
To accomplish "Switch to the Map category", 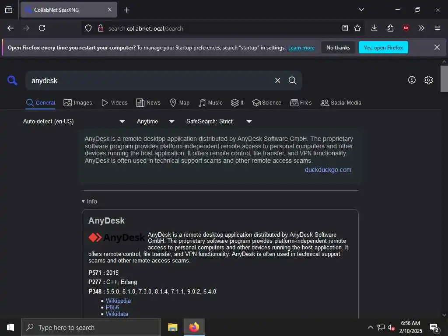I will pos(179,102).
